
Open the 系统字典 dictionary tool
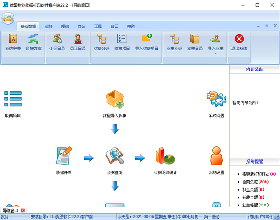pos(13,42)
